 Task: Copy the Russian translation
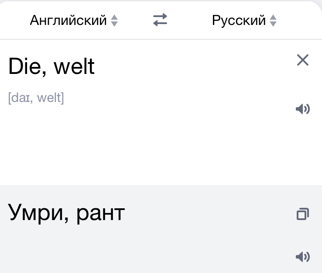click(x=302, y=214)
